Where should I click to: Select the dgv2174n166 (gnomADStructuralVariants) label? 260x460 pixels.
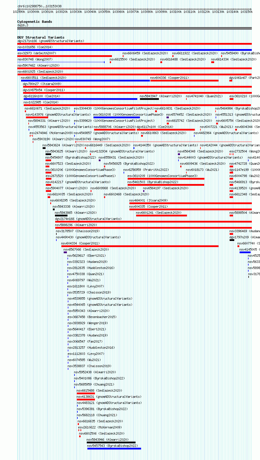point(88,219)
